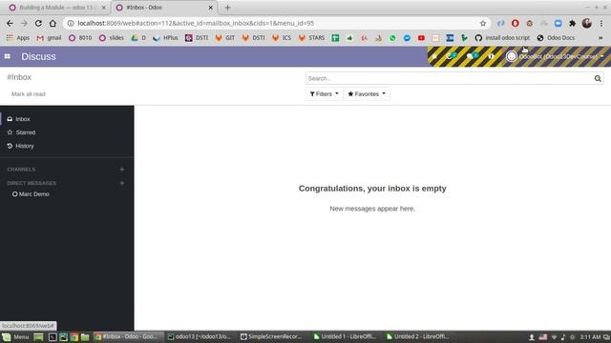Click the DIRECT MESSAGES section header
Screen dimensions: 611x343
[32, 183]
